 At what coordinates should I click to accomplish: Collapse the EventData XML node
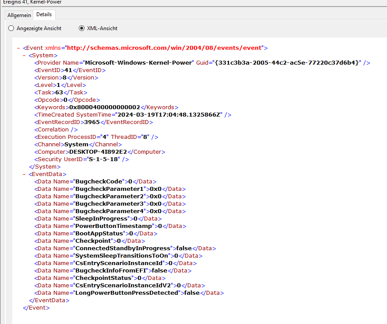24,174
